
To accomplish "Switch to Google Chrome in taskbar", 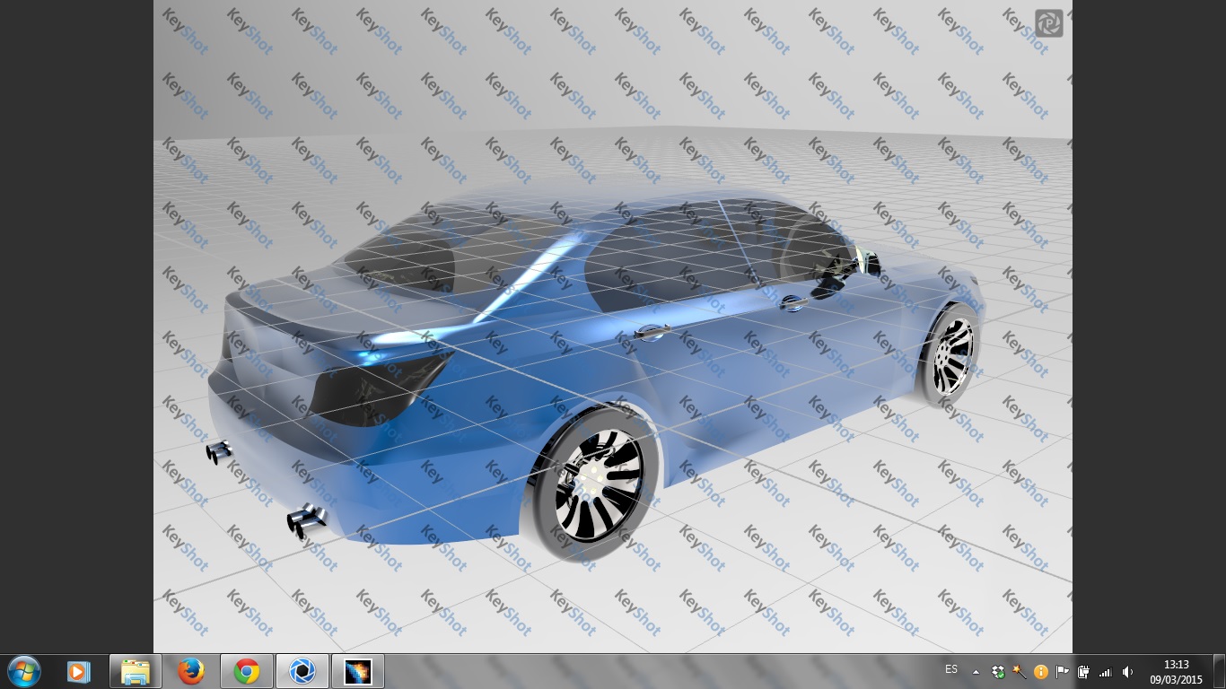I will point(246,671).
